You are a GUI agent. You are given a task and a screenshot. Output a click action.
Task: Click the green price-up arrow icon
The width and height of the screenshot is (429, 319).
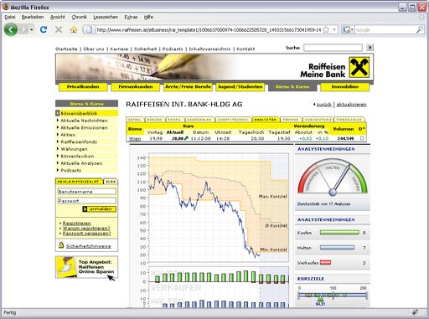tap(186, 138)
